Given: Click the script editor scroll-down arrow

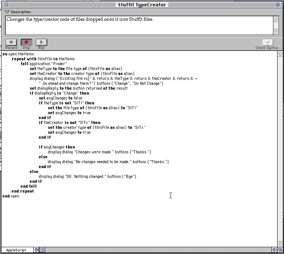Looking at the screenshot, I should click(280, 244).
